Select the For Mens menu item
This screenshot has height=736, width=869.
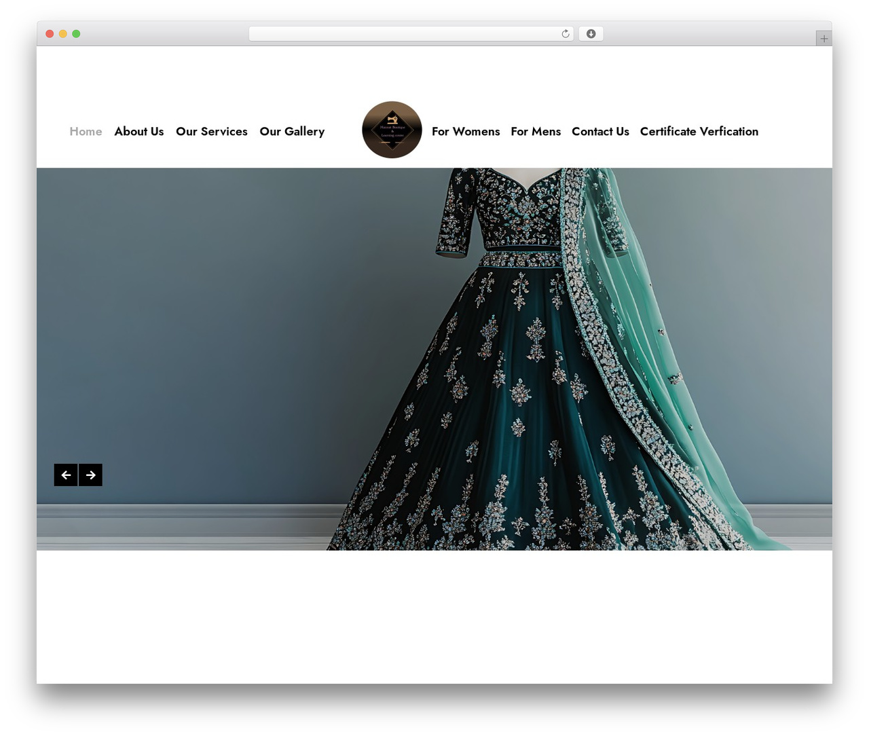click(536, 131)
